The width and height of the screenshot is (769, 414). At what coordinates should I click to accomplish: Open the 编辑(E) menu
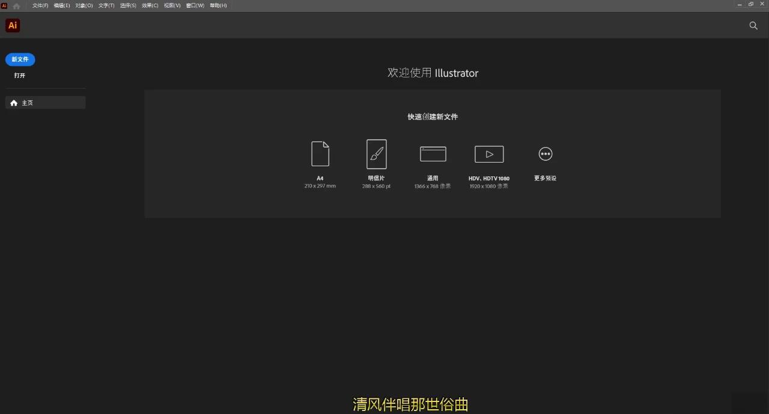point(62,5)
